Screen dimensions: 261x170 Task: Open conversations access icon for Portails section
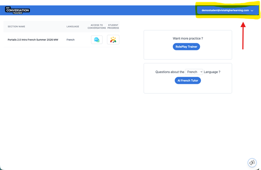point(97,40)
